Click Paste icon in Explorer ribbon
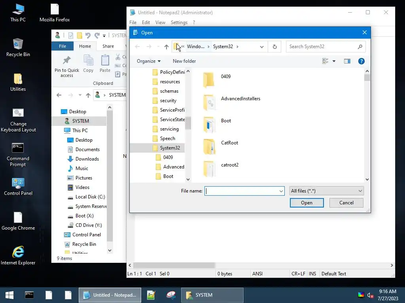Viewport: 405px width, 303px height. coord(105,64)
